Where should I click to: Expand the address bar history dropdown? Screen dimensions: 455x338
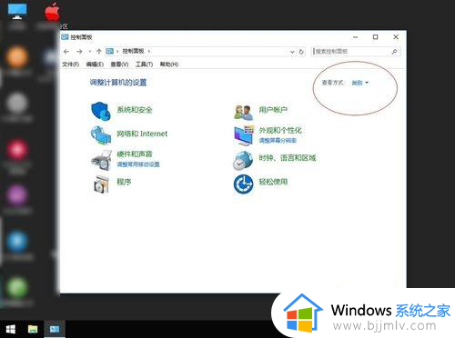click(x=292, y=52)
